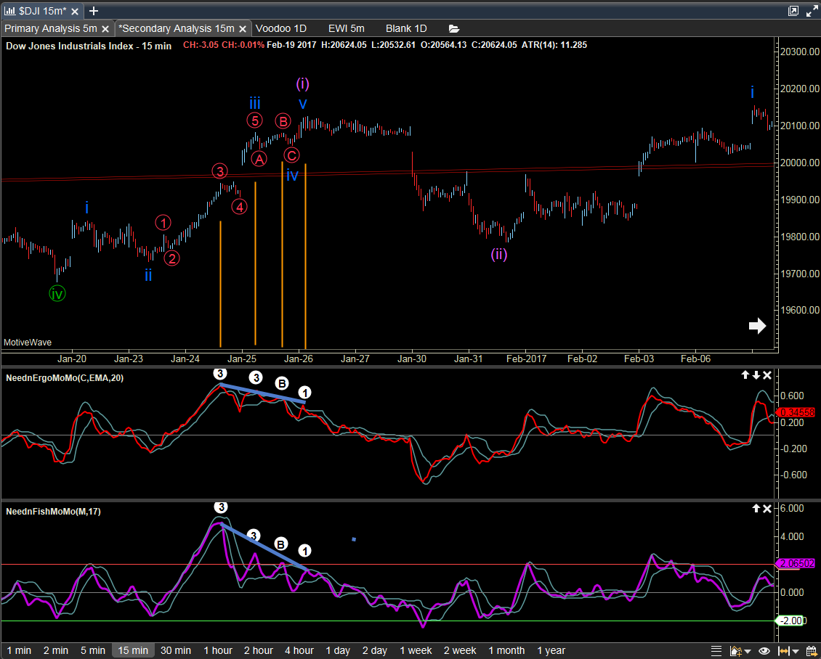The image size is (821, 659).
Task: Set bar size to 5 min
Action: (93, 650)
